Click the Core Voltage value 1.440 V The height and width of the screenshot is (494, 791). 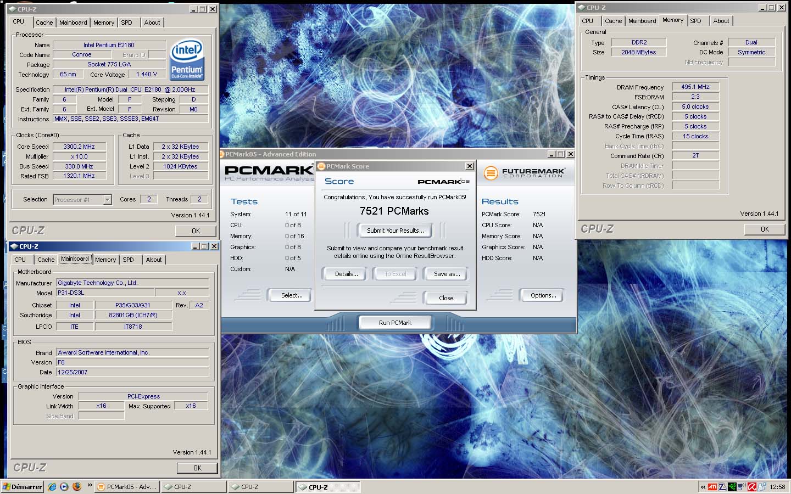coord(147,74)
